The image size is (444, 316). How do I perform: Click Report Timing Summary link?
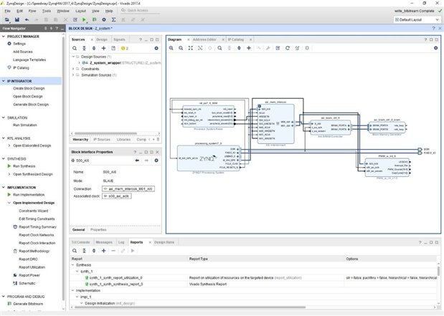[36, 227]
